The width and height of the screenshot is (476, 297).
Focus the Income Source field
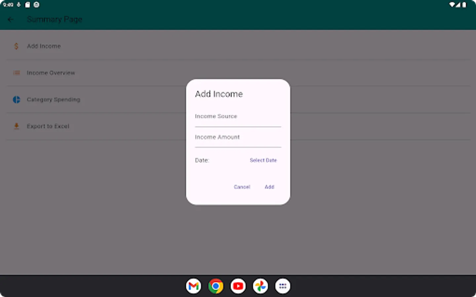(x=237, y=119)
